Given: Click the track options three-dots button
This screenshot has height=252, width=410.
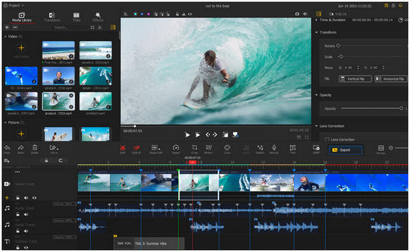Looking at the screenshot, I should 17,172.
